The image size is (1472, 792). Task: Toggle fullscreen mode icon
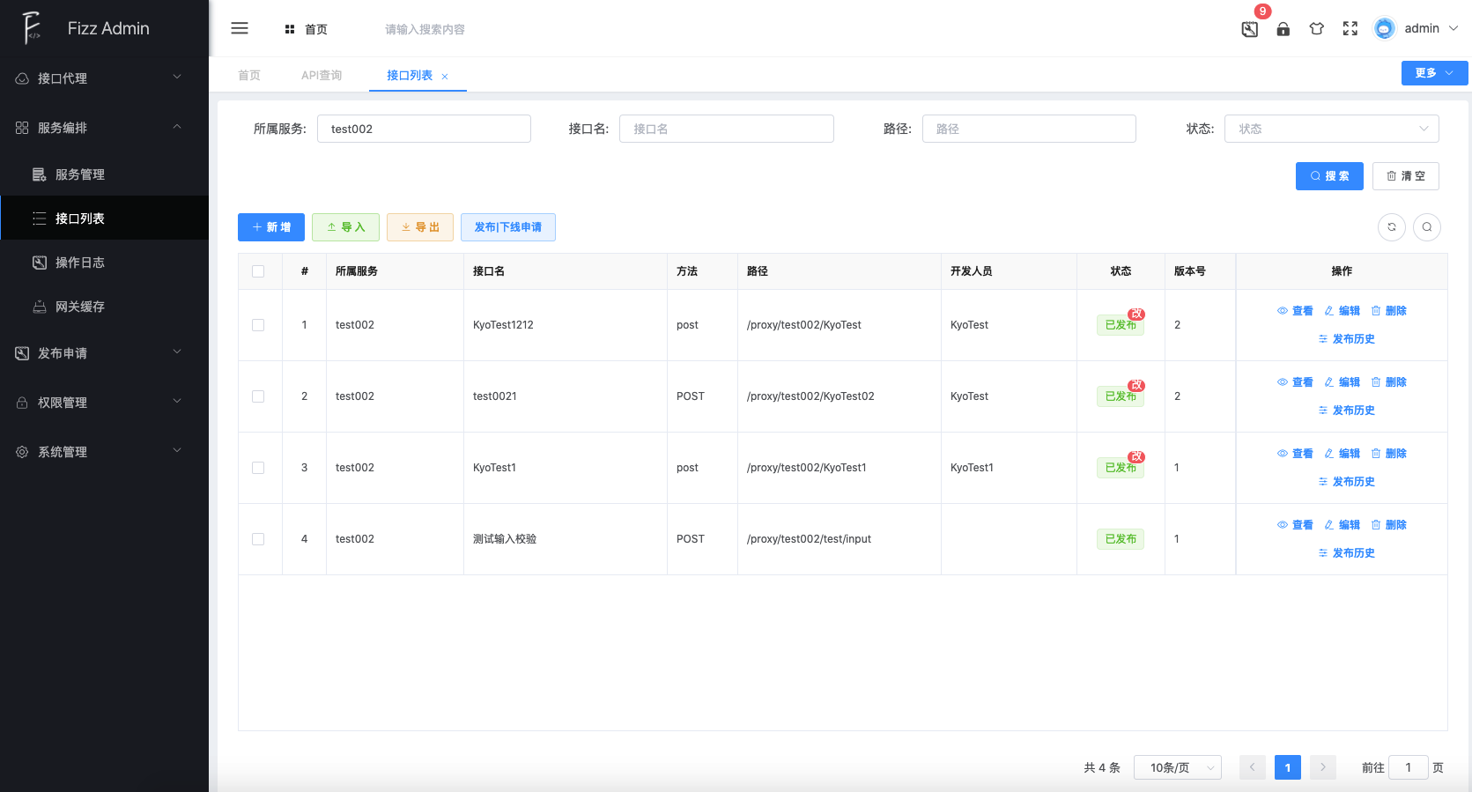[x=1350, y=29]
